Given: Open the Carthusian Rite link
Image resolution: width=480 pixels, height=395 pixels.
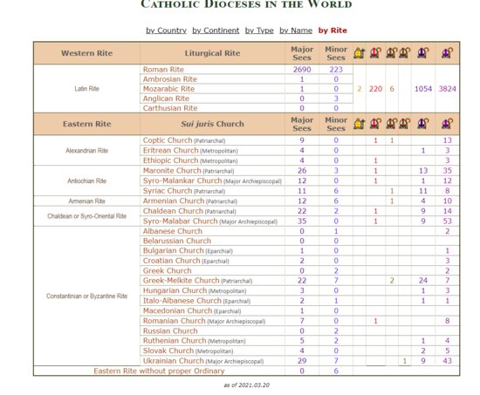Looking at the screenshot, I should [x=170, y=108].
